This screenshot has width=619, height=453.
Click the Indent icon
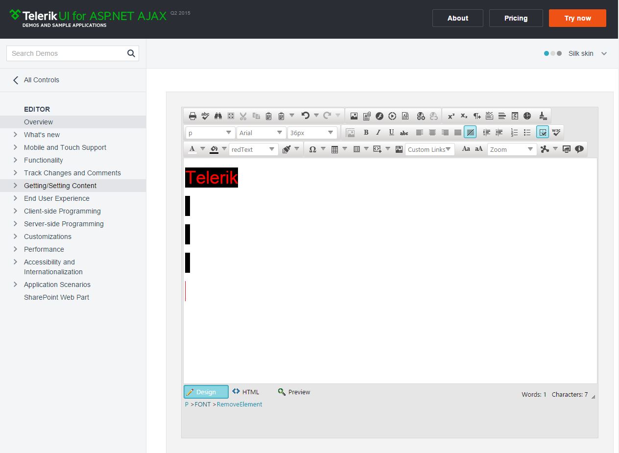point(486,132)
